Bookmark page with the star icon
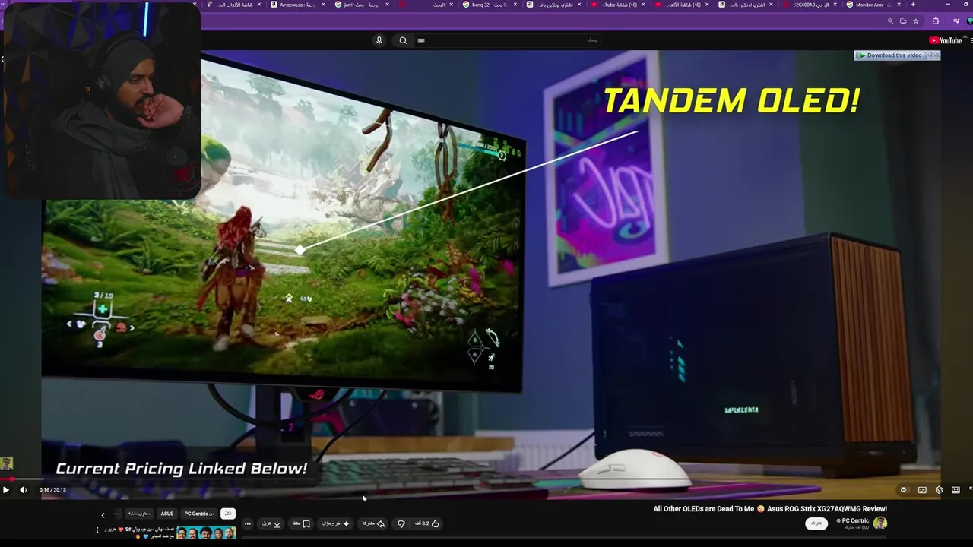The height and width of the screenshot is (547, 973). point(915,21)
